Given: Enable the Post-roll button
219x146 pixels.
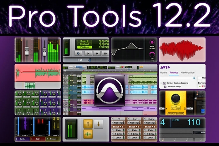Looking at the screenshot, I should tap(84, 44).
